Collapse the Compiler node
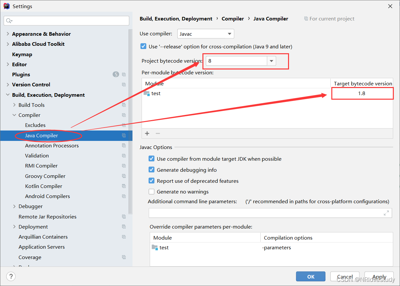This screenshot has width=400, height=286. 14,115
